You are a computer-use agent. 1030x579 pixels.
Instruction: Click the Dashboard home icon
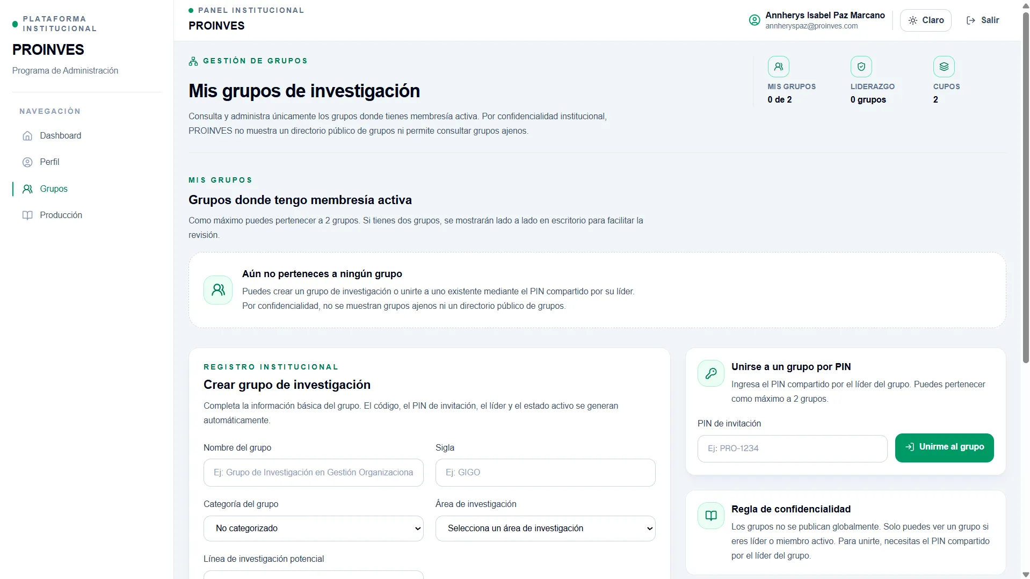pos(27,136)
